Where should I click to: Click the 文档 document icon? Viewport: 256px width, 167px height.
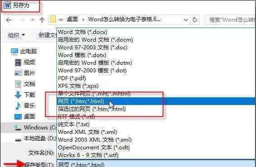[x=18, y=84]
